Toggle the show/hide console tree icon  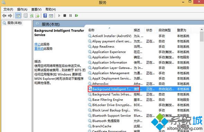click(x=18, y=16)
